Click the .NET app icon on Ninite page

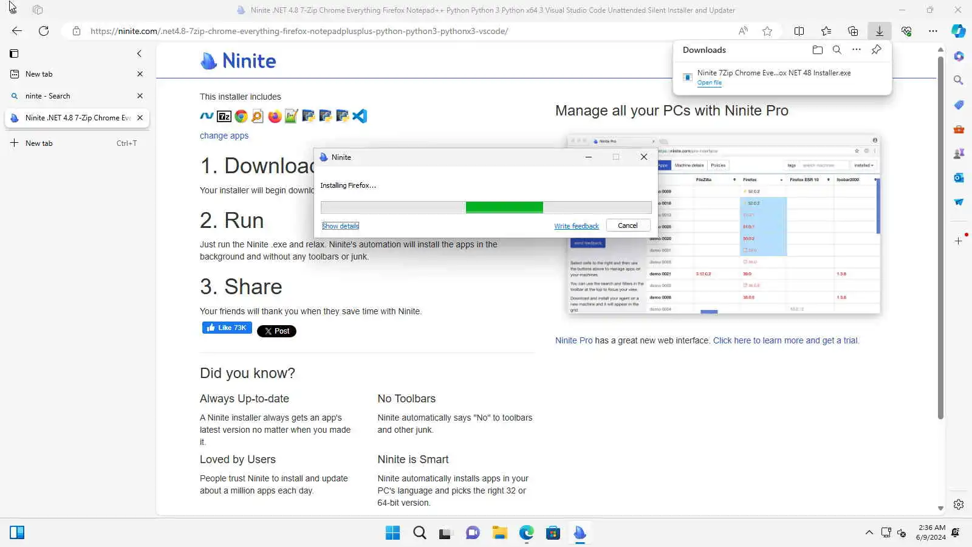coord(207,116)
